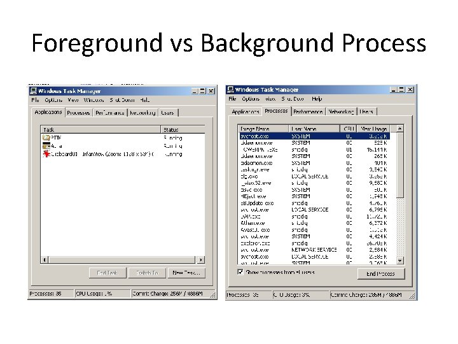Image resolution: width=458 pixels, height=344 pixels.
Task: Switch to Performance tab in left Task Manager
Action: [110, 113]
